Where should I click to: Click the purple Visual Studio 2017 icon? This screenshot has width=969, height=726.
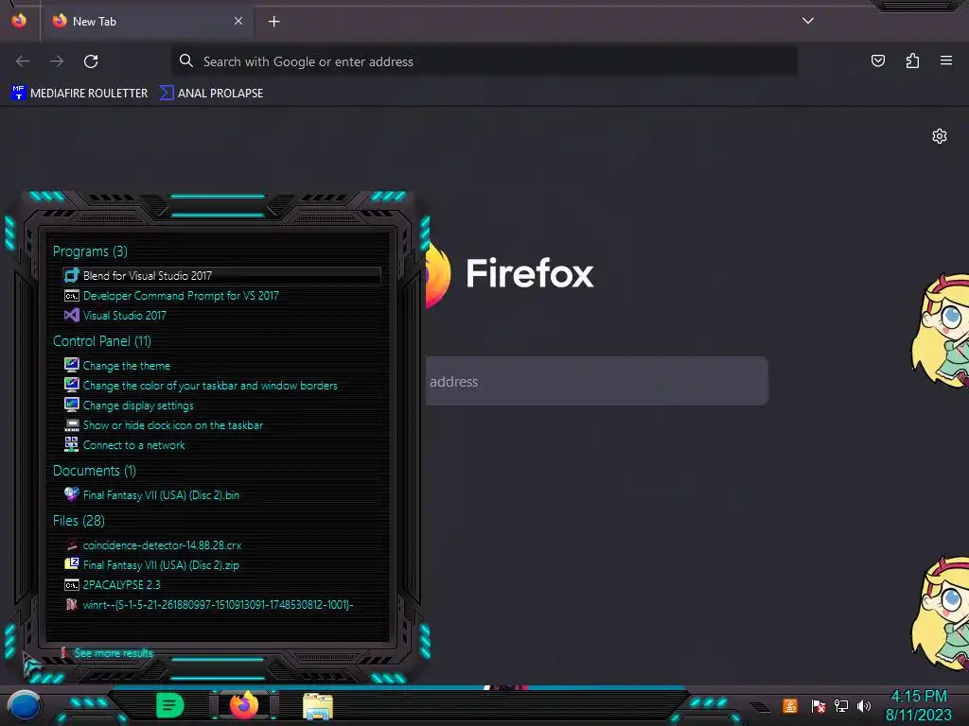(72, 315)
